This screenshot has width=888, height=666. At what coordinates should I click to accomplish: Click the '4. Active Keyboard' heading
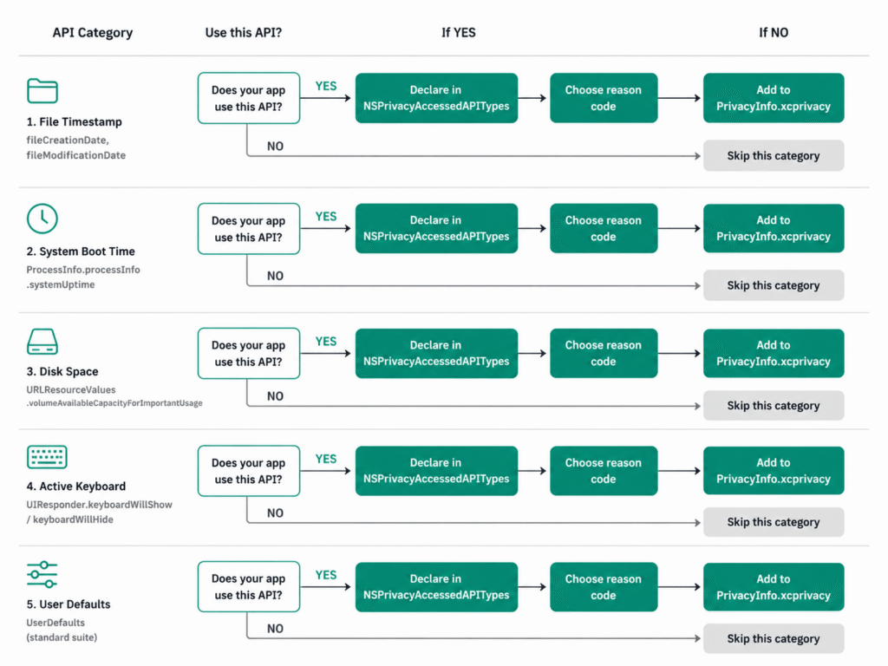click(76, 486)
